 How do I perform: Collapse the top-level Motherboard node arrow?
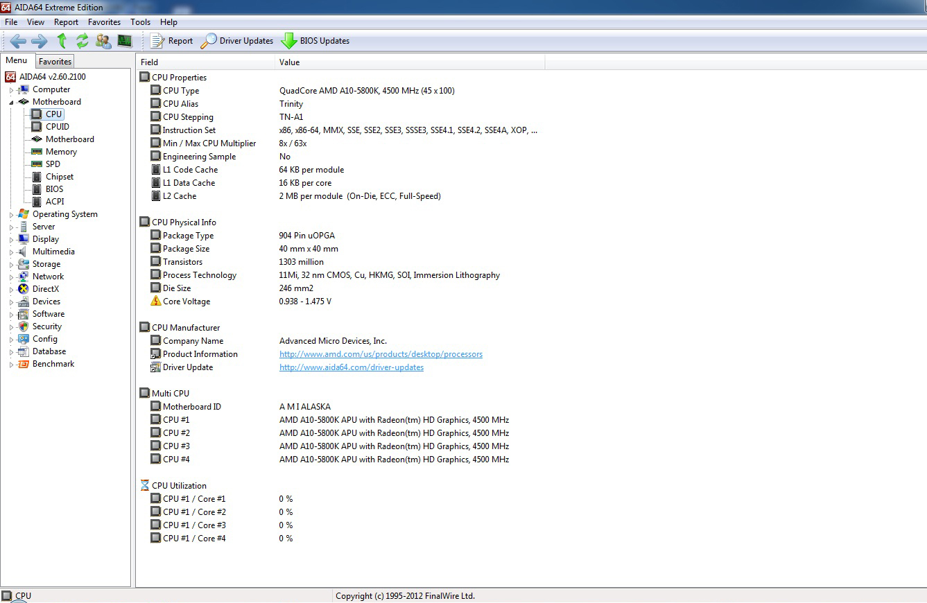point(11,102)
